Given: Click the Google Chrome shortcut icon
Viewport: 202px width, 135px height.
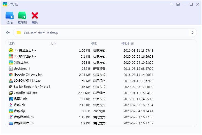Looking at the screenshot, I should tap(11, 75).
